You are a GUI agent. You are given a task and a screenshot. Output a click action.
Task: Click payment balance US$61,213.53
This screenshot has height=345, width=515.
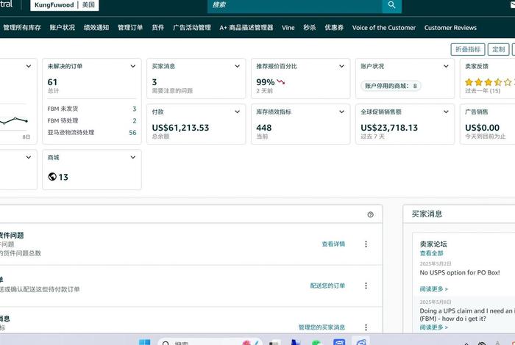click(180, 128)
